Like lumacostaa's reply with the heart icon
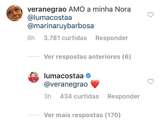This screenshot has height=124, width=165. (x=151, y=81)
